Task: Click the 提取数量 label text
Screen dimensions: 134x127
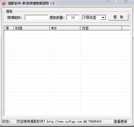Action: [57, 18]
